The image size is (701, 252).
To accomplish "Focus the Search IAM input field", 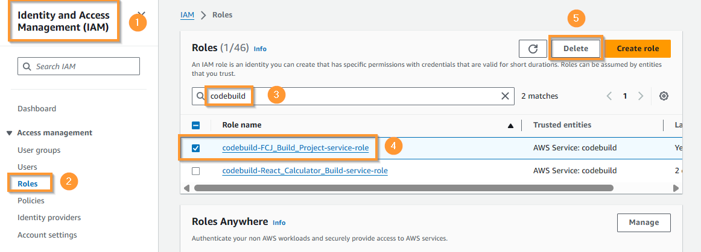I will coord(78,66).
